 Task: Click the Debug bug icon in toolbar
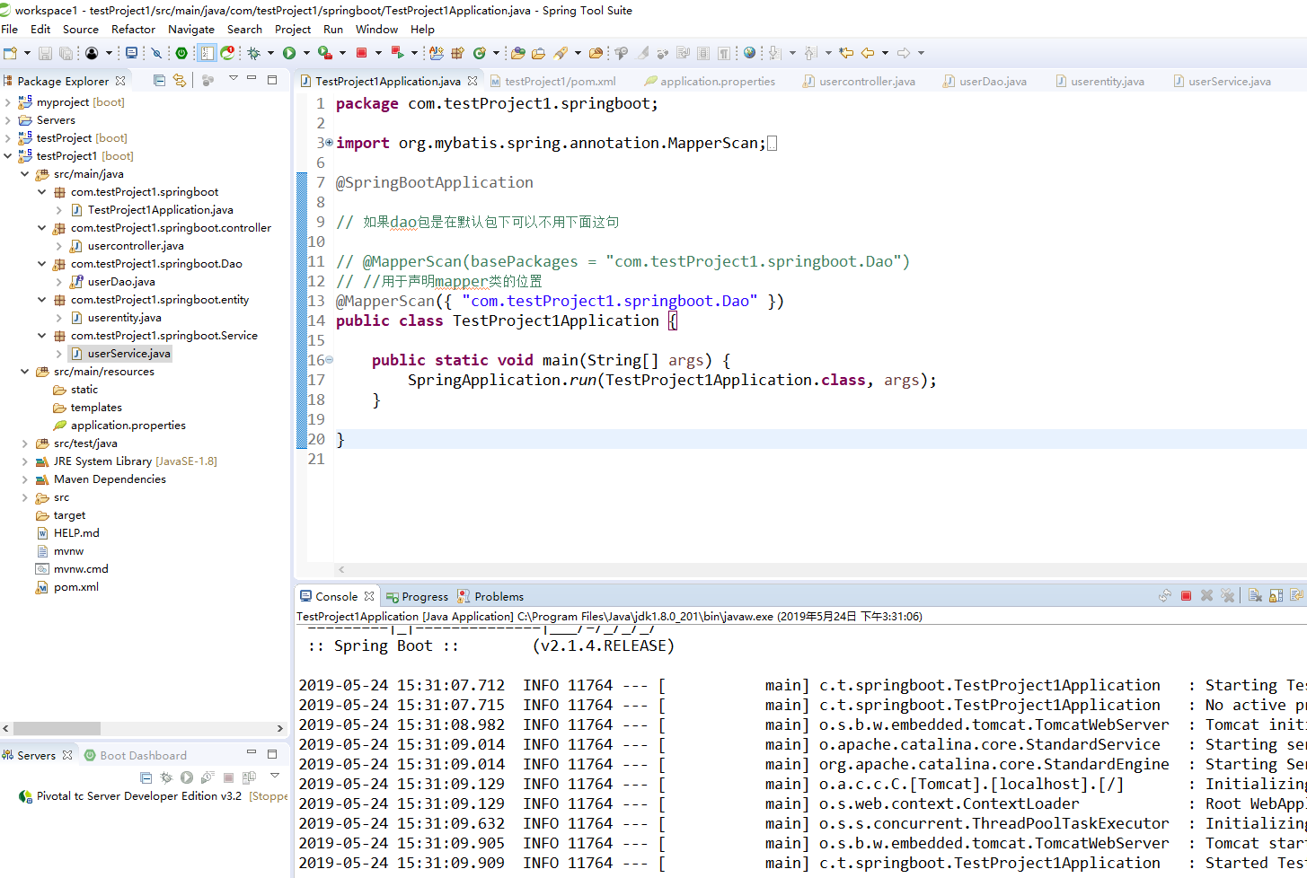pyautogui.click(x=254, y=54)
